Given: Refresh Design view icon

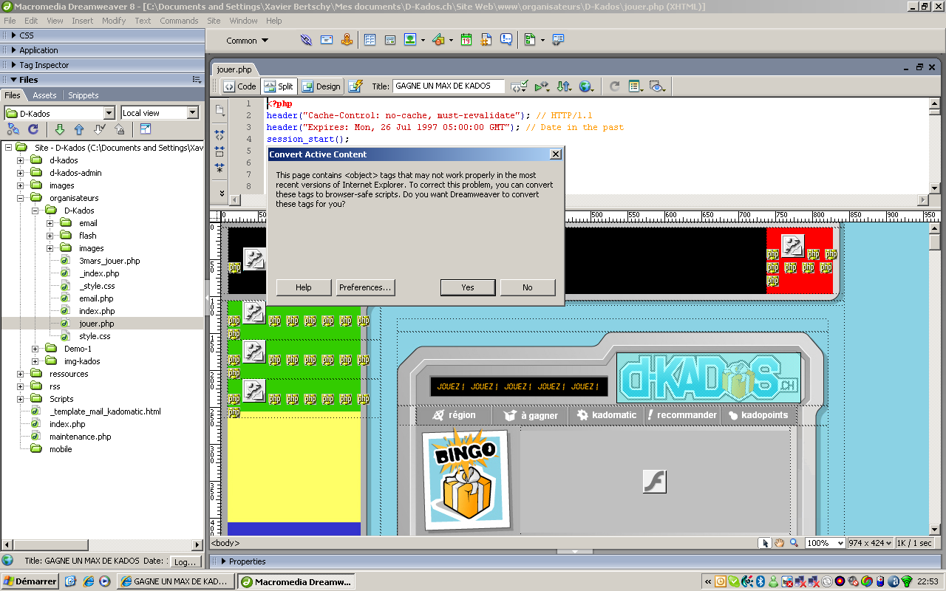Looking at the screenshot, I should point(614,86).
